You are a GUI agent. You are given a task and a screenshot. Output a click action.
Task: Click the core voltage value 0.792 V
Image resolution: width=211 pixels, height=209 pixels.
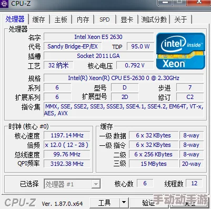coord(135,65)
